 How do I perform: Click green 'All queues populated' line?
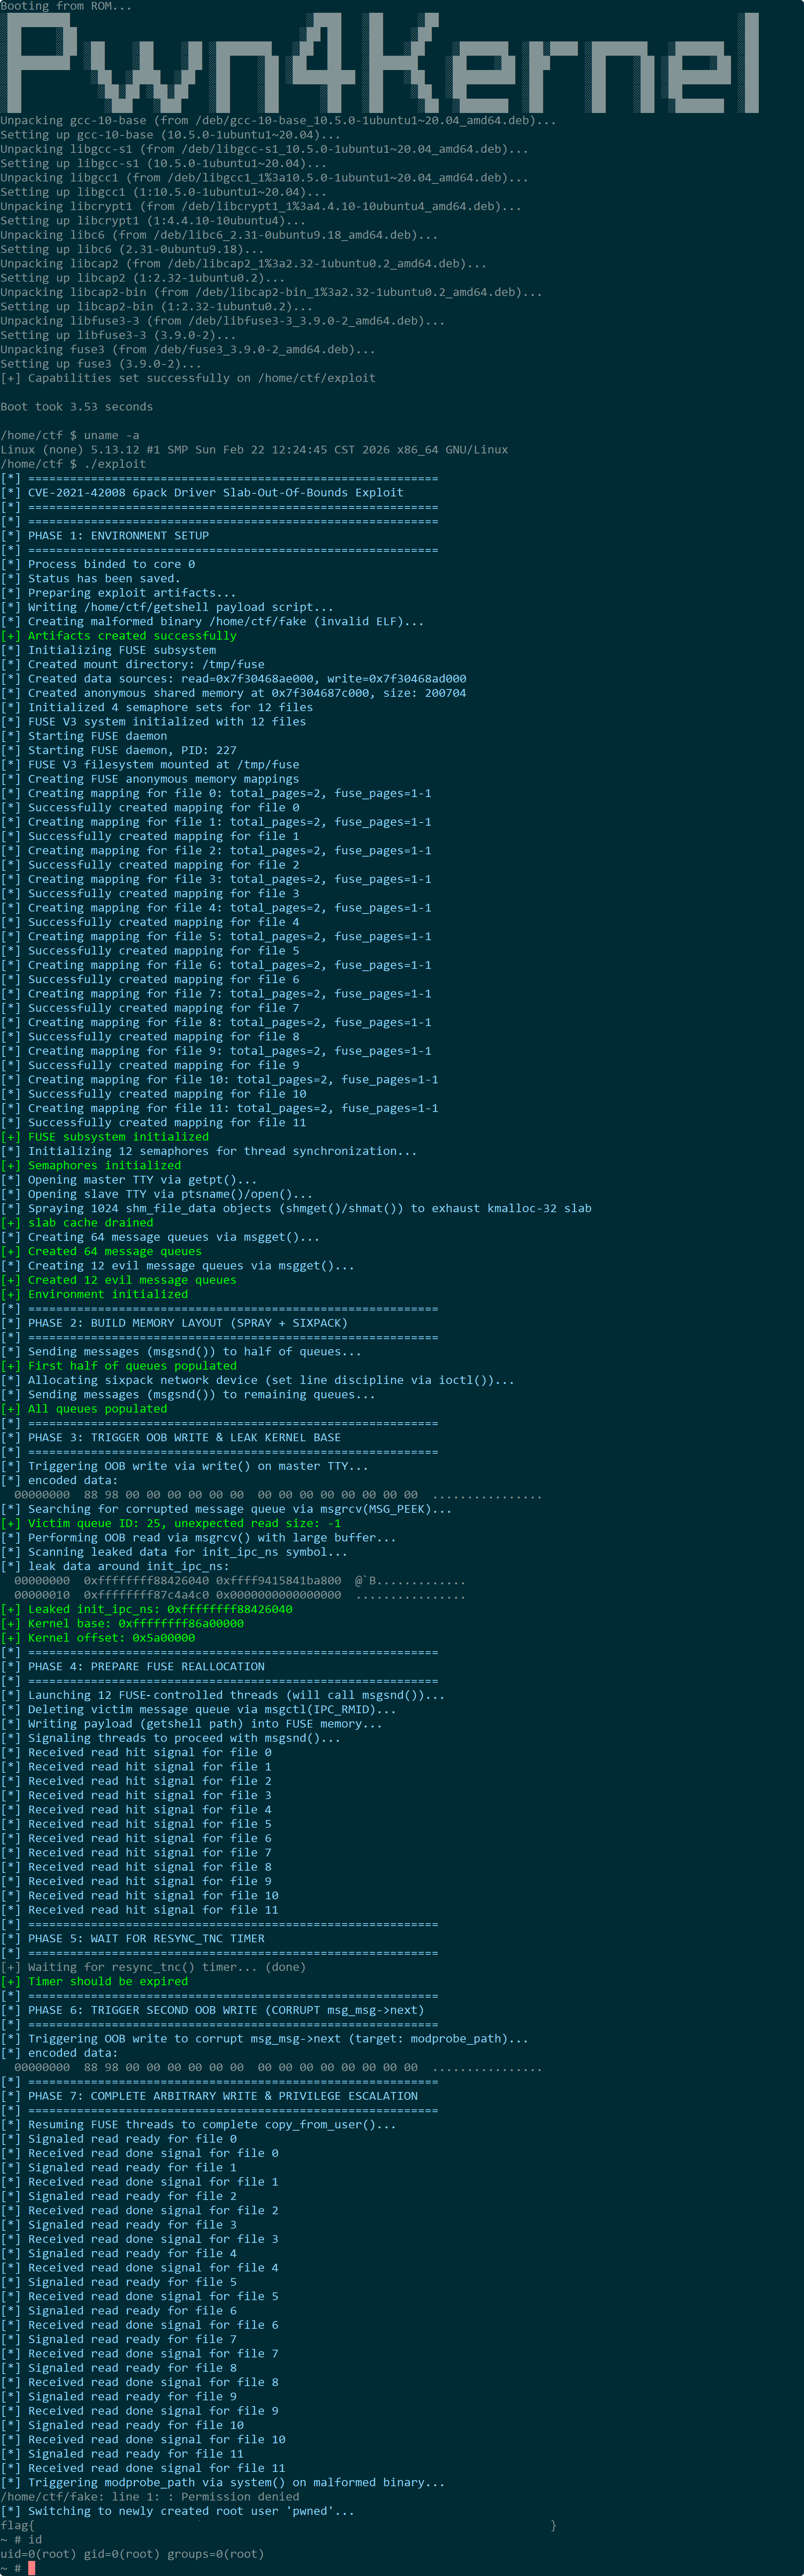point(84,1409)
